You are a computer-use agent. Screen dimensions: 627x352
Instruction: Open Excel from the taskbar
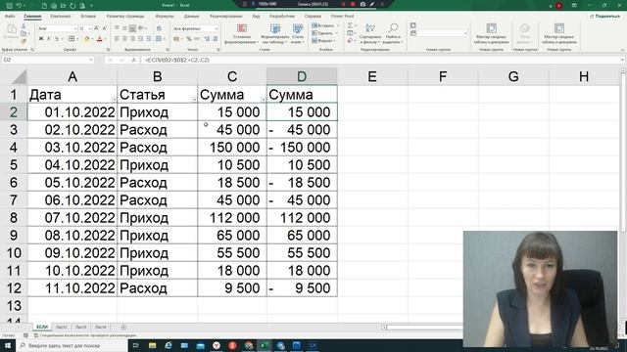tap(265, 345)
